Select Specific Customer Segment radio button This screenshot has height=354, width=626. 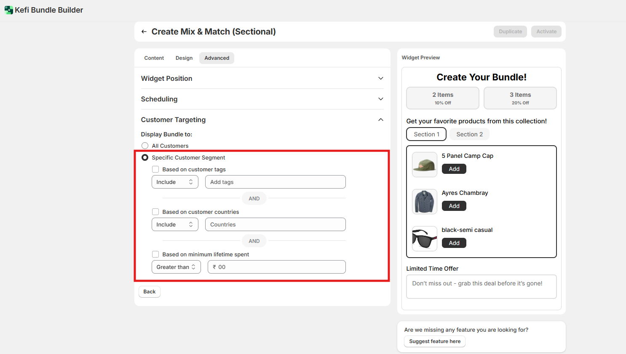point(145,157)
